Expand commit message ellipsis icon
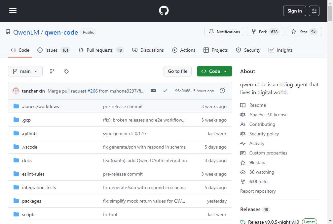The width and height of the screenshot is (333, 224). [153, 91]
